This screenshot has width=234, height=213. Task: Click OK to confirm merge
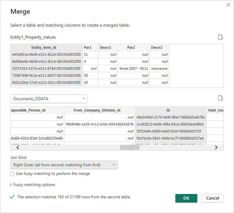(x=186, y=198)
